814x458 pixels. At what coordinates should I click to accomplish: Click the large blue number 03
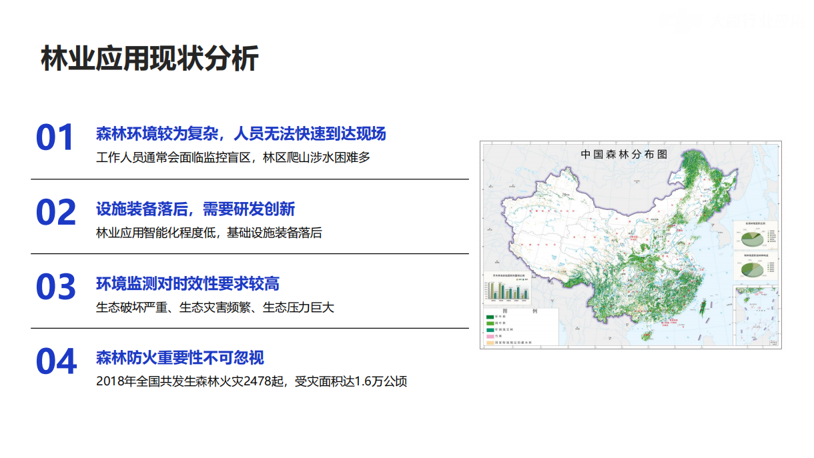[x=56, y=287]
